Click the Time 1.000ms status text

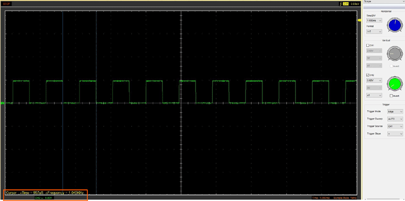(321, 198)
